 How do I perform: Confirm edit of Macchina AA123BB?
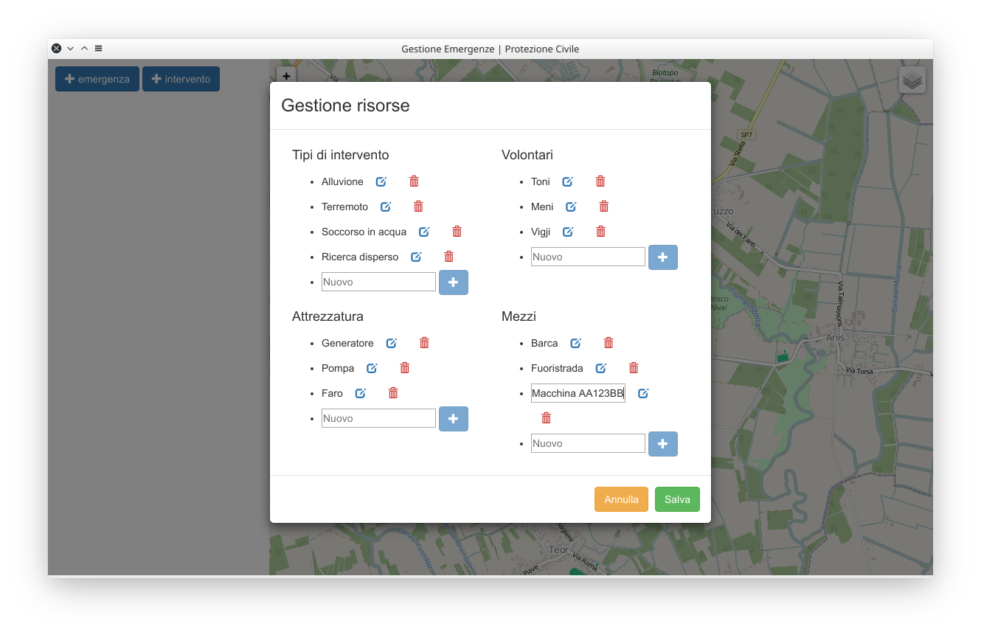click(x=643, y=393)
